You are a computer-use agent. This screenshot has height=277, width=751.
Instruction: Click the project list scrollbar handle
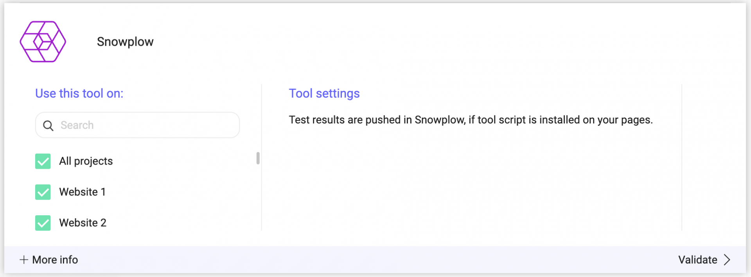[258, 158]
